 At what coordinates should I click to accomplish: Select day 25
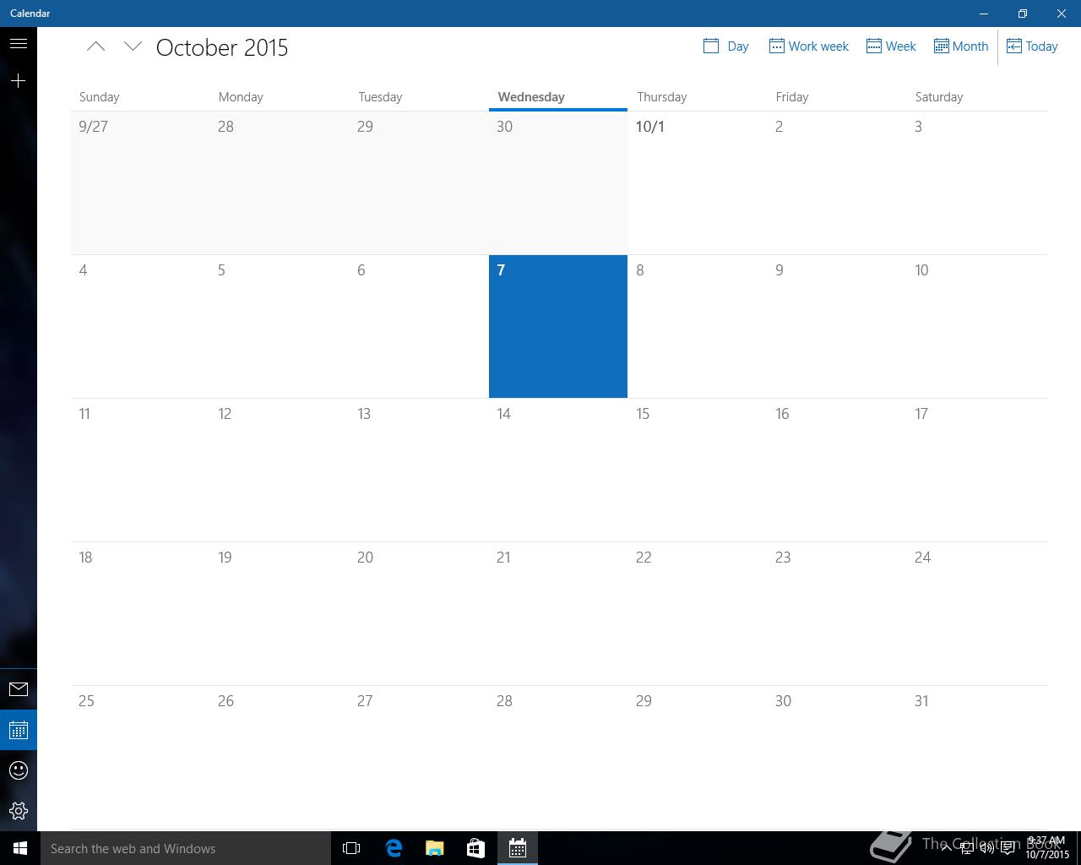[x=140, y=757]
